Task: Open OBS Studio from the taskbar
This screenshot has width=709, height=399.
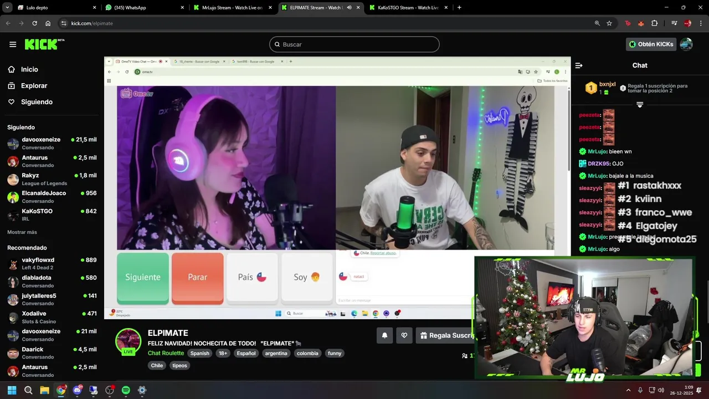Action: 110,390
